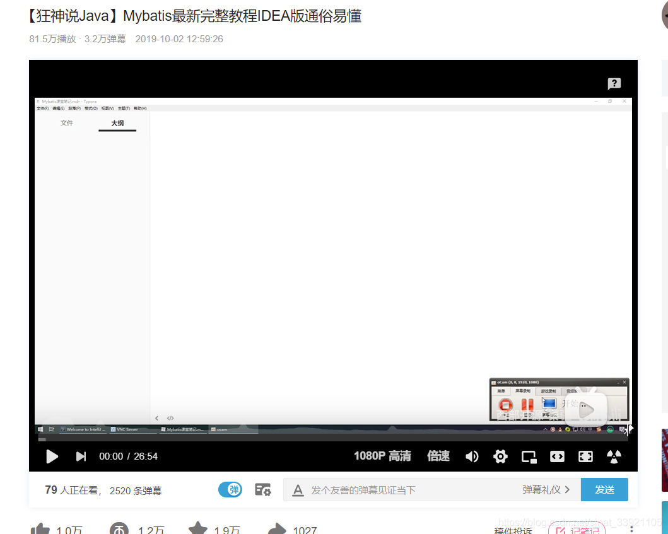Screen dimensions: 668x534
Task: Toggle Typora source code mode icon
Action: pyautogui.click(x=170, y=418)
